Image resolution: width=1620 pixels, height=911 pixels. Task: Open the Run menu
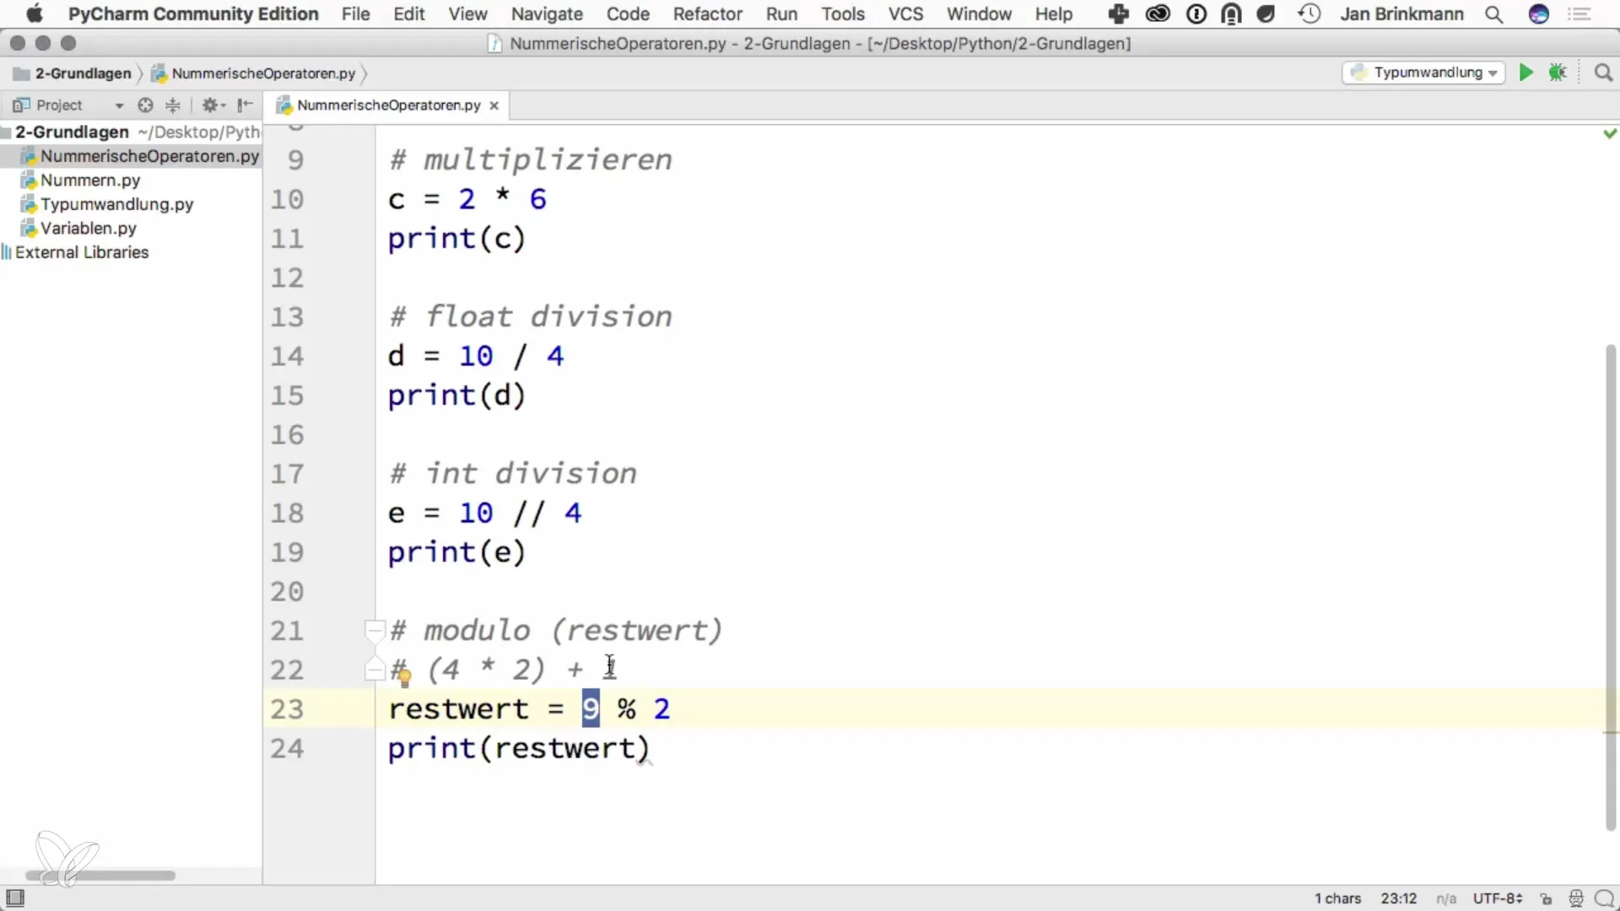(x=781, y=13)
